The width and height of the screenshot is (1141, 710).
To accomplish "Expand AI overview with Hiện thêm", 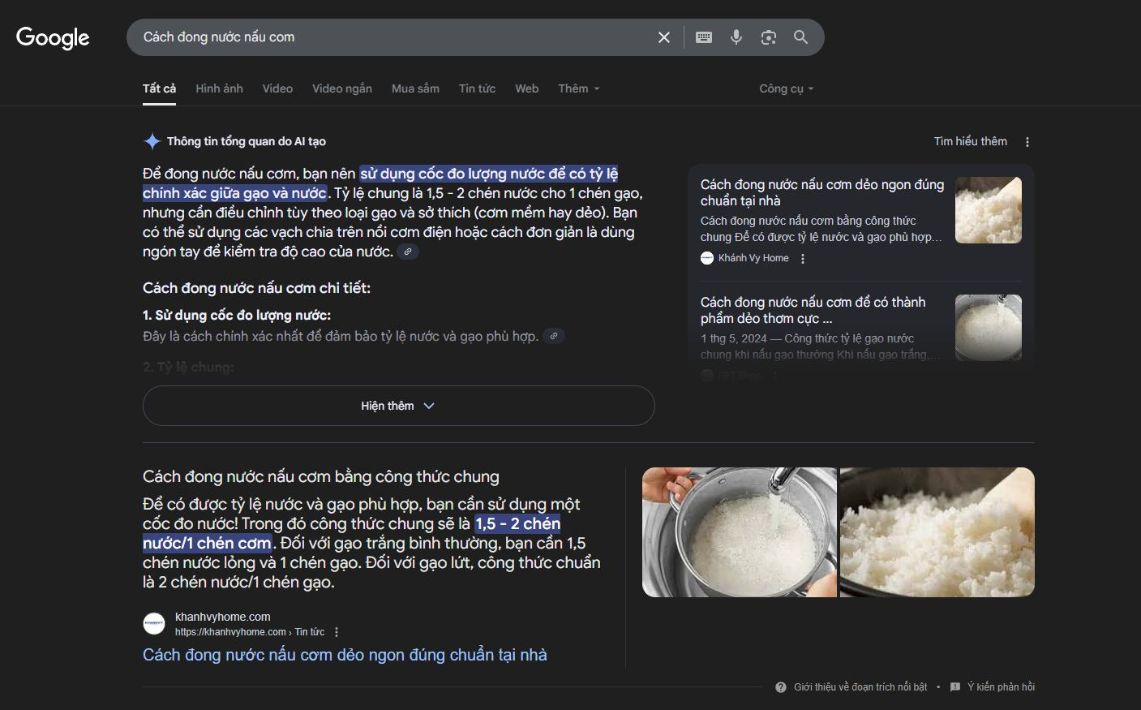I will pyautogui.click(x=398, y=406).
